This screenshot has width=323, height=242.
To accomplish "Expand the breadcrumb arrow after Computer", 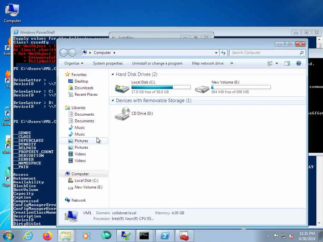I will [x=114, y=53].
